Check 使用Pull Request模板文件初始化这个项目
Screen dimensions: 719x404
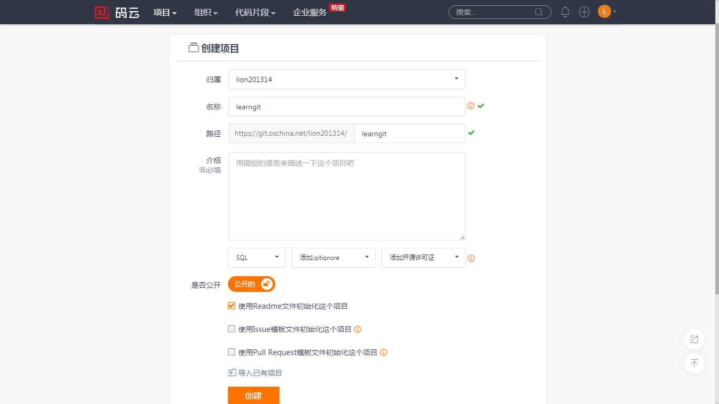232,352
